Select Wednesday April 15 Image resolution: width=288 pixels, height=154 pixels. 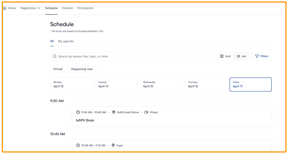click(x=161, y=84)
